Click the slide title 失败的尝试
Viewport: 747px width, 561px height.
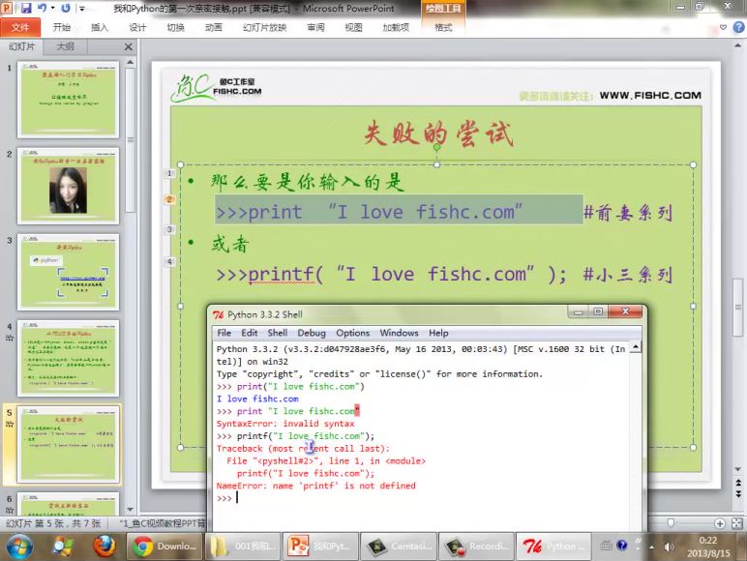tap(438, 133)
